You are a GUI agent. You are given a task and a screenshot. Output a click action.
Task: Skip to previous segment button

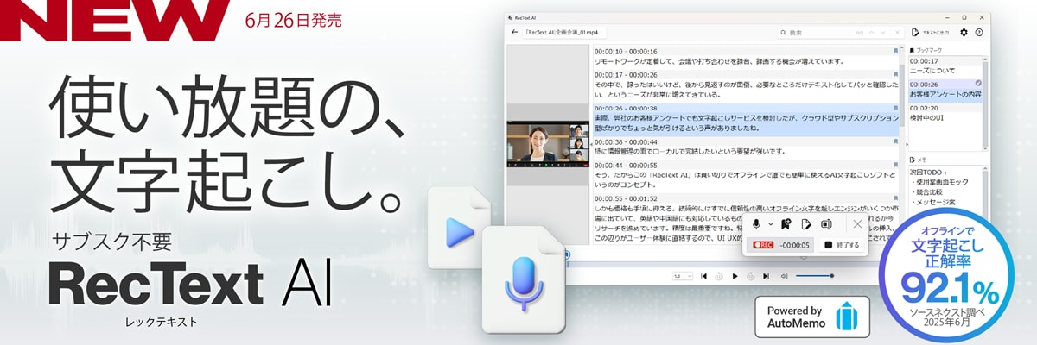(703, 276)
